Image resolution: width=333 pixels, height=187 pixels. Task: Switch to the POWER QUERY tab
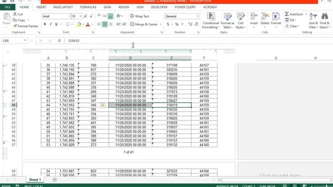click(x=185, y=7)
